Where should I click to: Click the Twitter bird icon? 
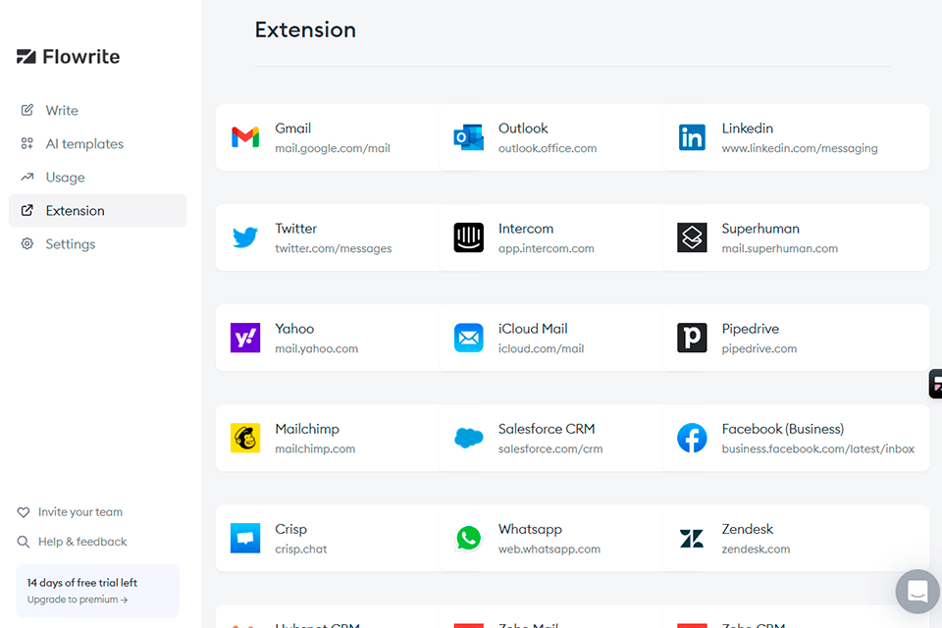[245, 237]
